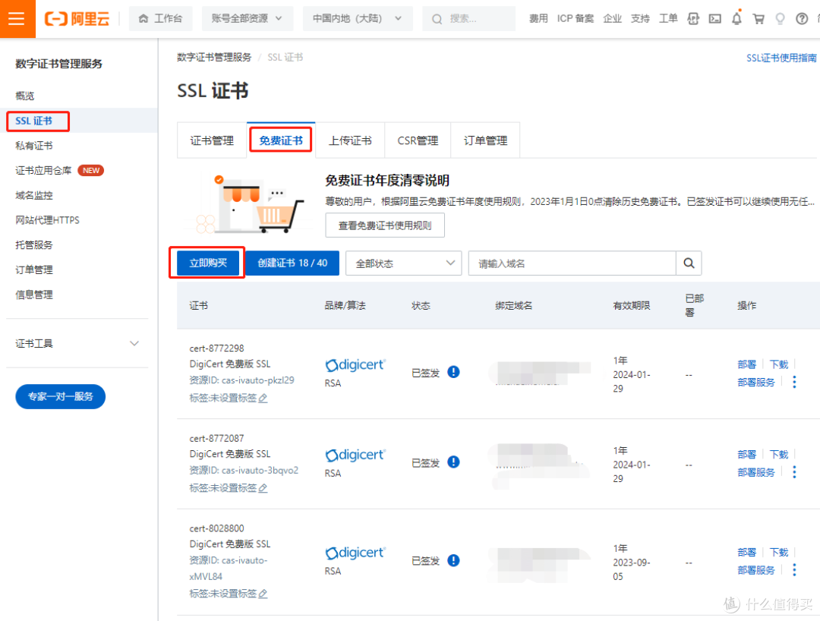Screen dimensions: 820x621
Task: Click the 立即购买 button
Action: click(x=207, y=263)
